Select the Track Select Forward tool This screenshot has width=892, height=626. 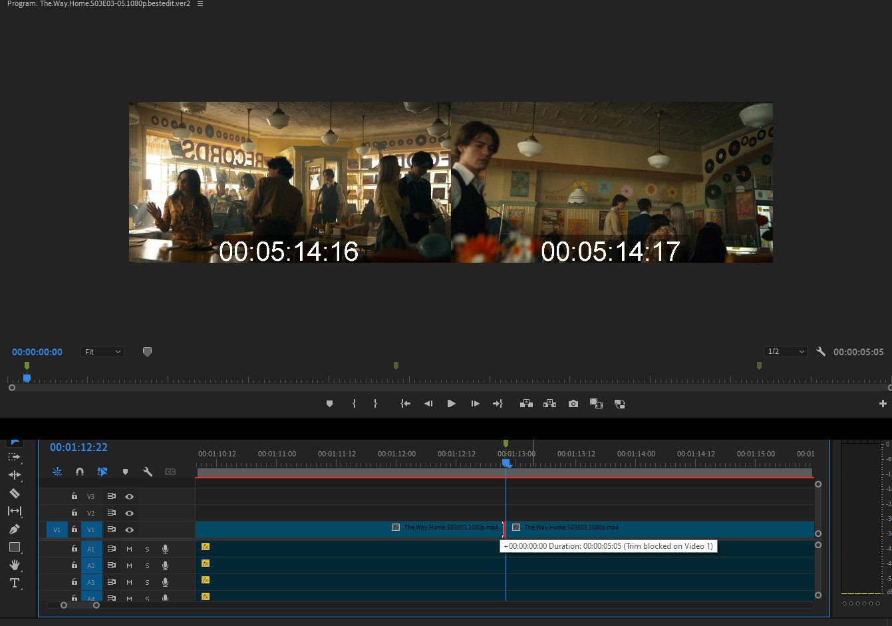15,457
